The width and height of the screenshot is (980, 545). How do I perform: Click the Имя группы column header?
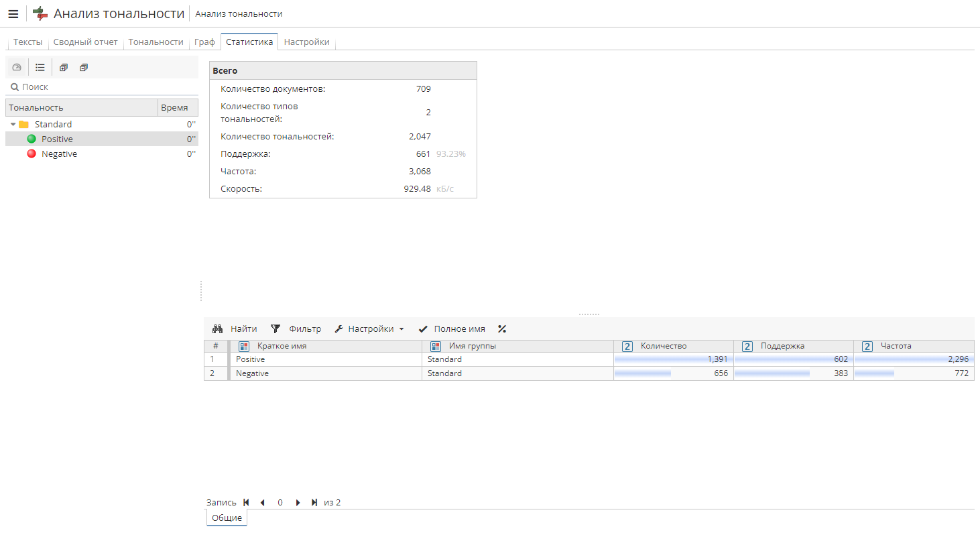click(x=518, y=347)
